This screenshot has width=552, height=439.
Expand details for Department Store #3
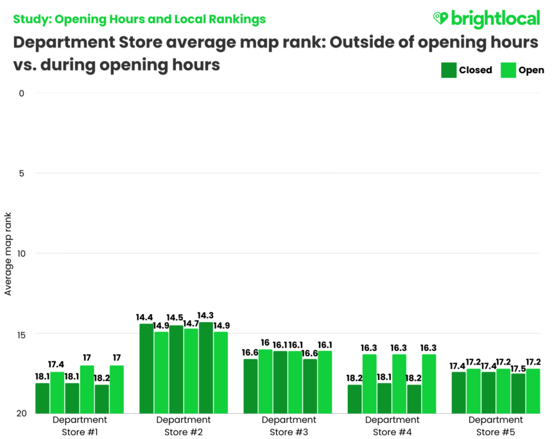(289, 426)
